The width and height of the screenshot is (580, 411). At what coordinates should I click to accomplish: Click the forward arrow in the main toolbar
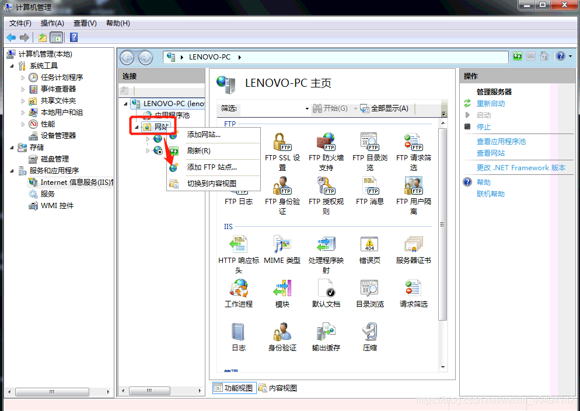pyautogui.click(x=25, y=37)
